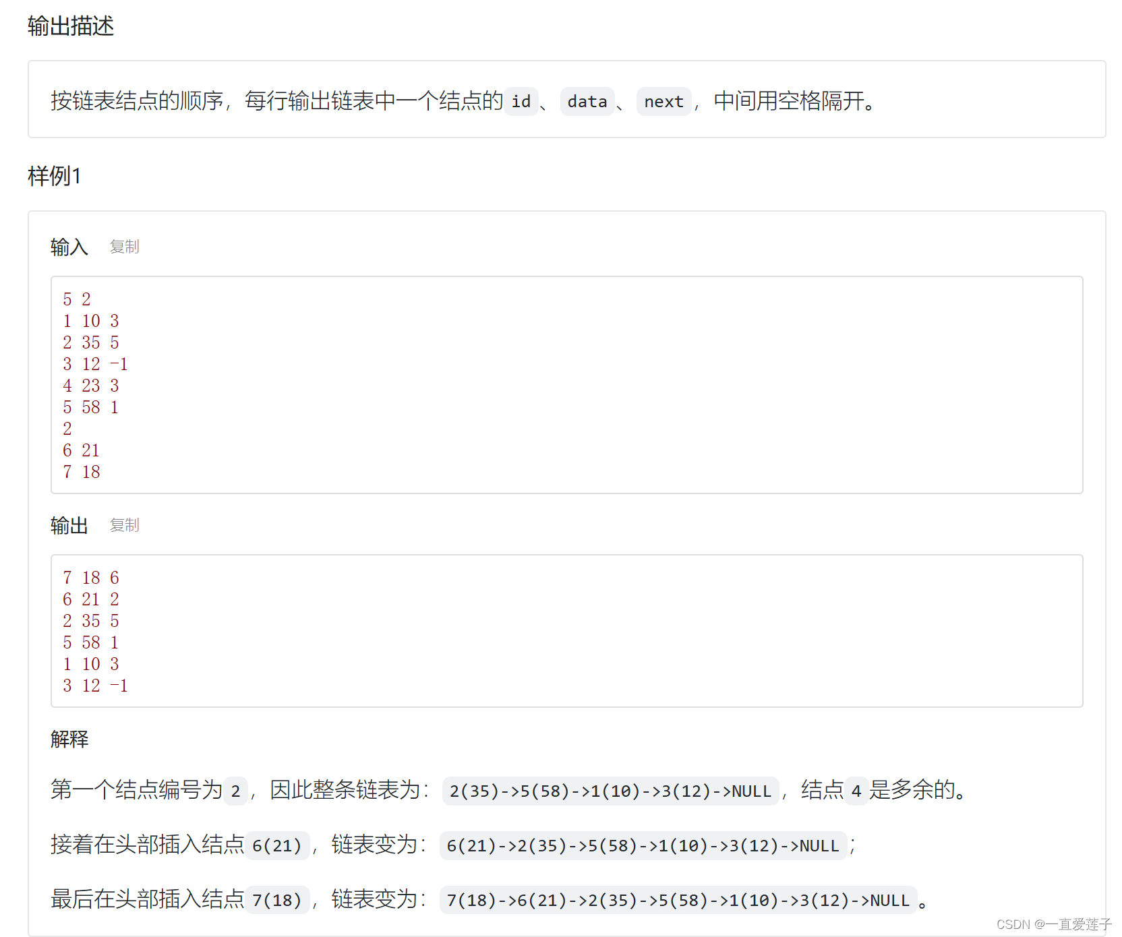Viewport: 1122px width, 937px height.
Task: Click input line '6 21'
Action: (82, 450)
